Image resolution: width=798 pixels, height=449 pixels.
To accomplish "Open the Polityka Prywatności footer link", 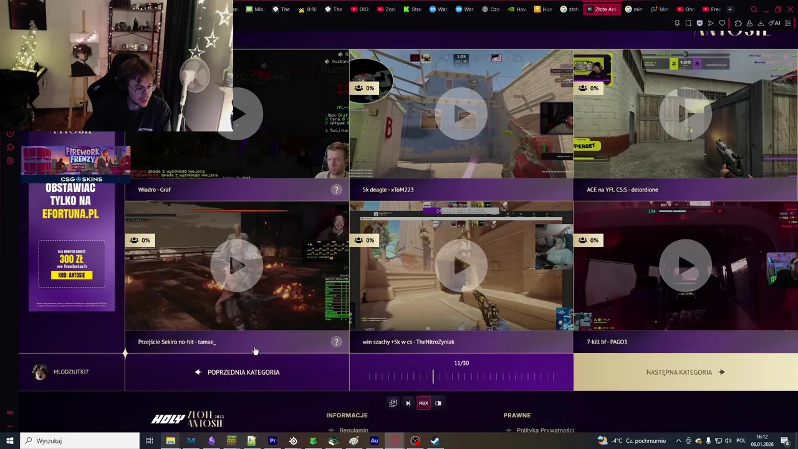I will tap(546, 430).
